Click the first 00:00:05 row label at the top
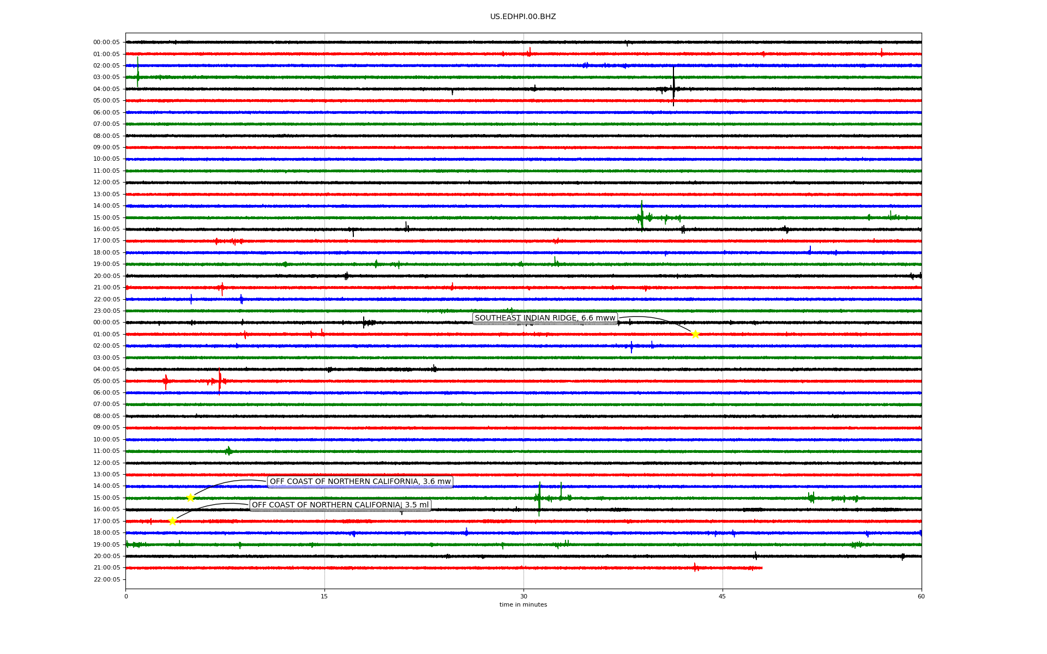Screen dimensions: 1047x654 (x=106, y=43)
